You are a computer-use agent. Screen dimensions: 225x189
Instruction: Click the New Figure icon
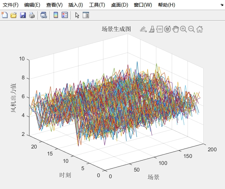[x=5, y=15]
